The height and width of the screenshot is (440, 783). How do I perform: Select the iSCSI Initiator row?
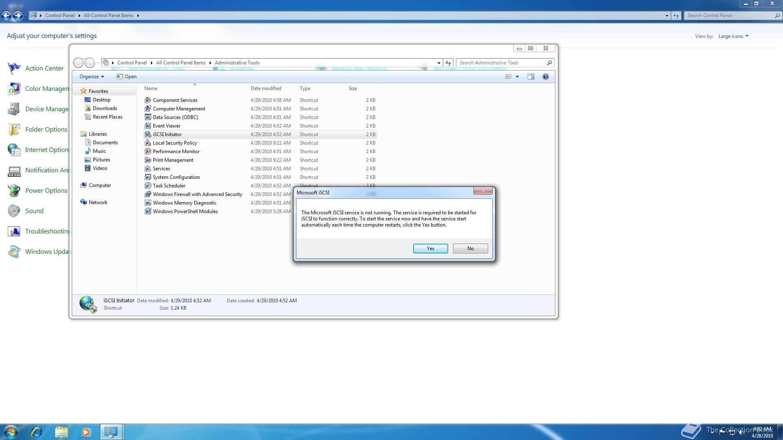coord(260,134)
